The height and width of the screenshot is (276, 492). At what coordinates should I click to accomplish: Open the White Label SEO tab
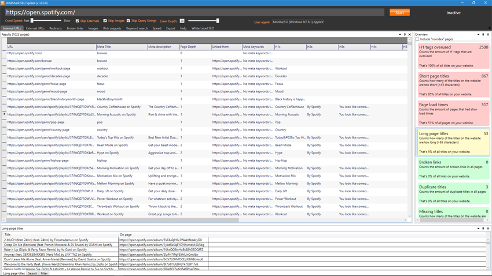tap(203, 28)
